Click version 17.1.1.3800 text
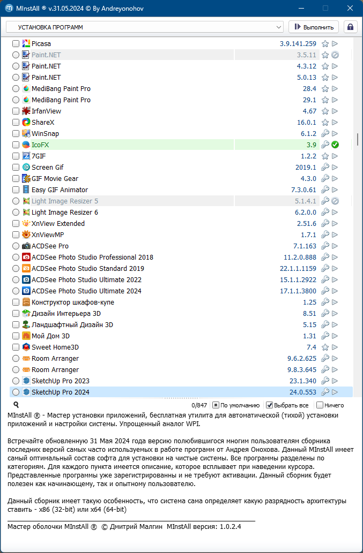The height and width of the screenshot is (553, 363). (x=298, y=291)
